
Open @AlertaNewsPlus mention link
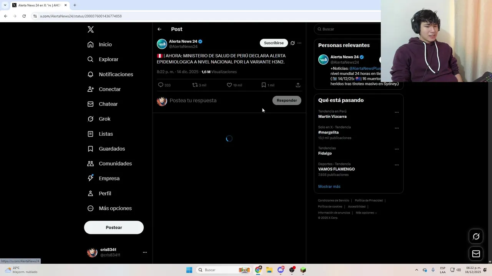pyautogui.click(x=365, y=69)
